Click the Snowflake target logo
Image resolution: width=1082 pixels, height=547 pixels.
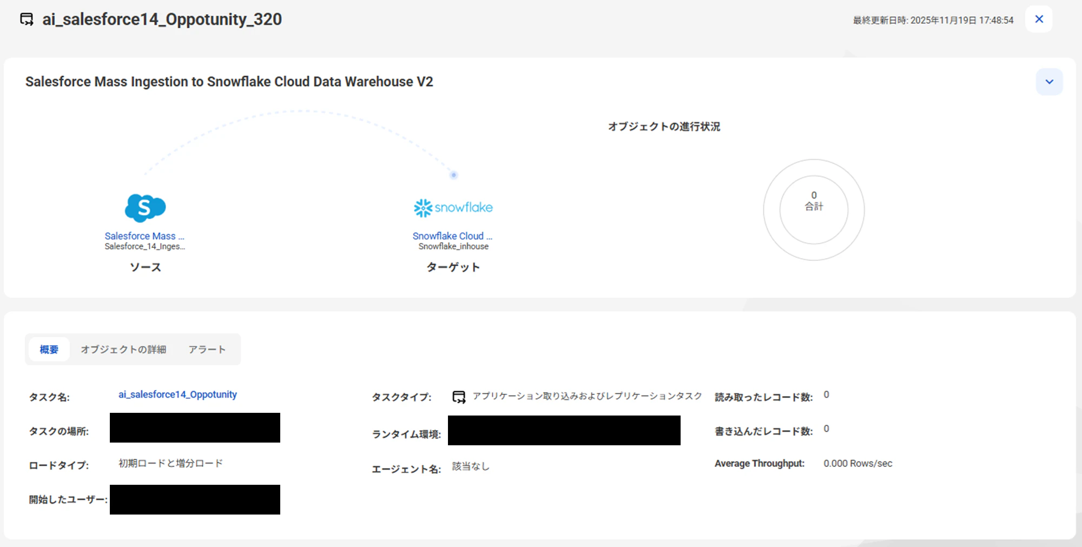[x=453, y=208]
